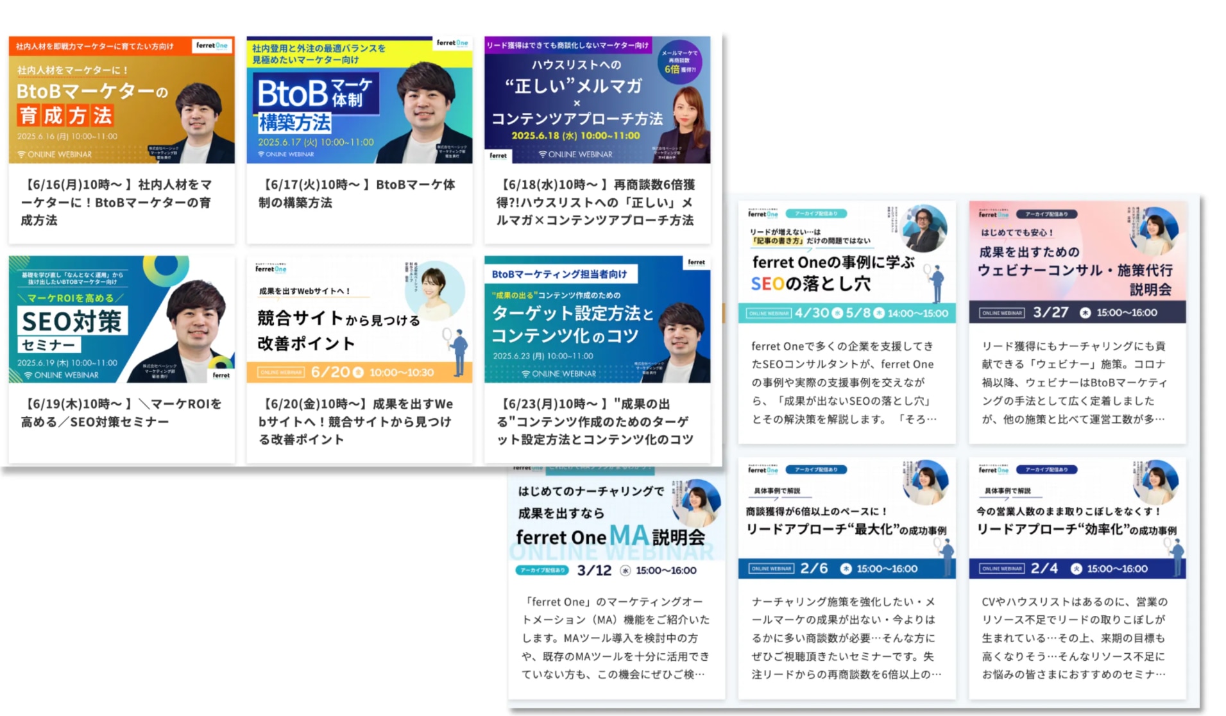Open the ferret Oneの事例に学ぶSEOの落とし穴 thumbnail
1226x716 pixels.
click(x=847, y=262)
